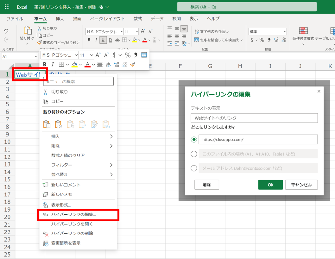Toggle strikethrough in ribbon font group

pyautogui.click(x=117, y=40)
